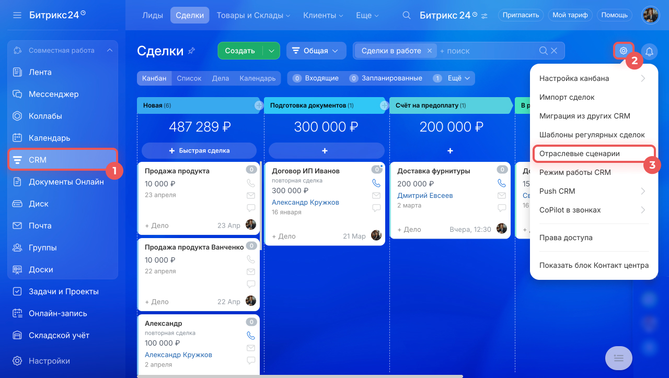The width and height of the screenshot is (669, 378).
Task: Click the magnifier inside the deals search field
Action: pyautogui.click(x=544, y=51)
